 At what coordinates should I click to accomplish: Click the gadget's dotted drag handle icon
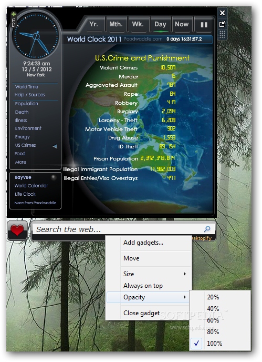[x=222, y=35]
